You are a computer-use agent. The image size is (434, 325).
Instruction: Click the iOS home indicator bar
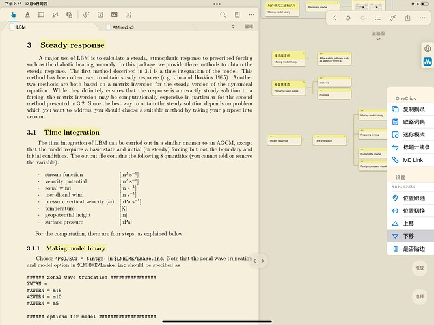217,322
